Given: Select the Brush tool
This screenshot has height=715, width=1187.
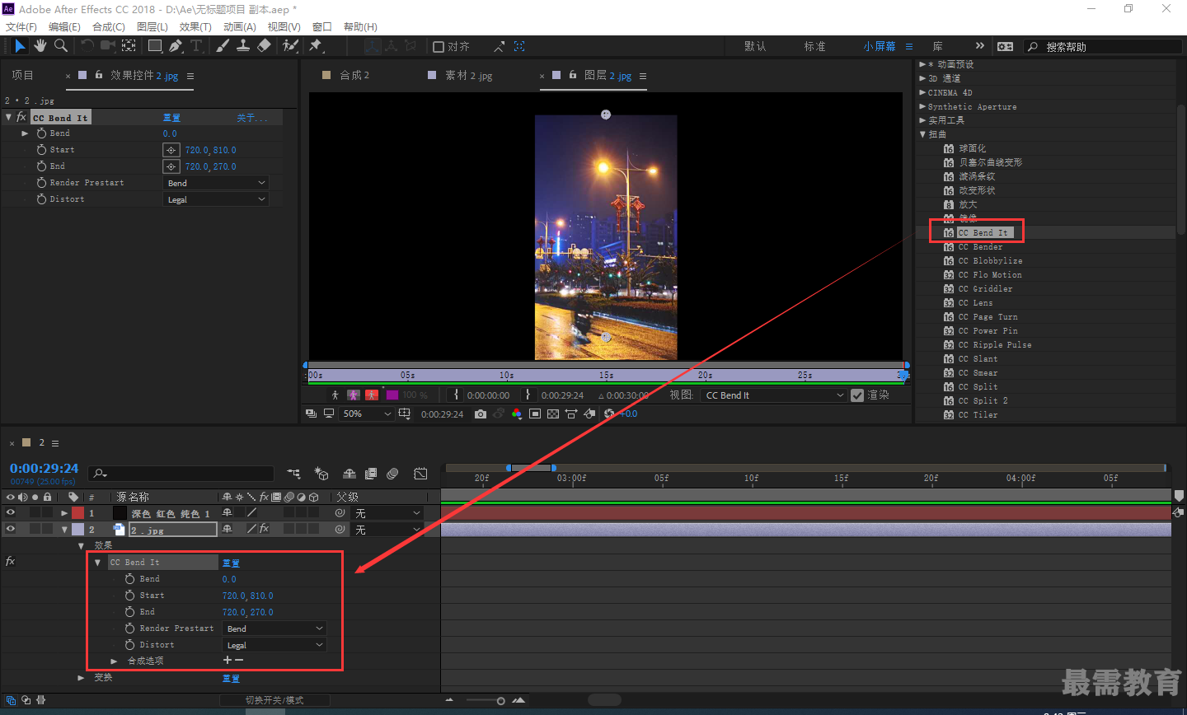Looking at the screenshot, I should click(223, 46).
